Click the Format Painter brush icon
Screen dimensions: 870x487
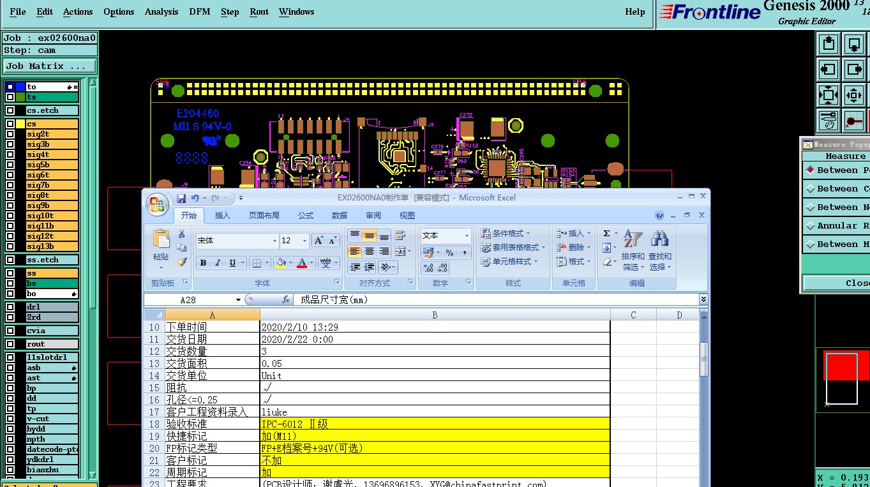(x=182, y=262)
